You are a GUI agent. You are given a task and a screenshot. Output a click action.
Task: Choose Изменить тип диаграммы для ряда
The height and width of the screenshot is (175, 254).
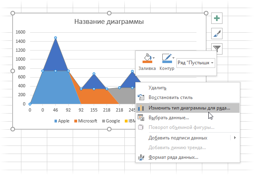(x=188, y=108)
